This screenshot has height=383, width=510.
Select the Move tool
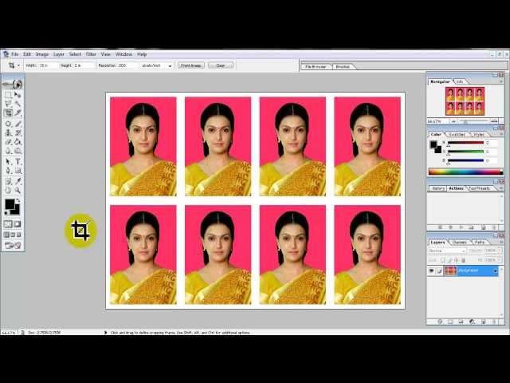coord(18,94)
